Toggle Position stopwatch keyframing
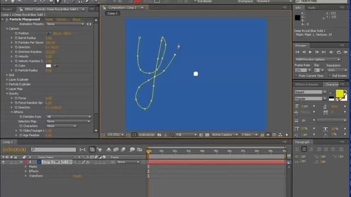Viewport: 351px width, 197px height. pos(16,33)
